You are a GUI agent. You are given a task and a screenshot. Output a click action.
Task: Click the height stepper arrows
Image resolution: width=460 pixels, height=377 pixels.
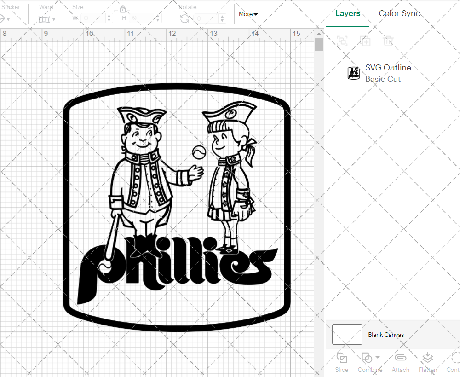click(157, 18)
